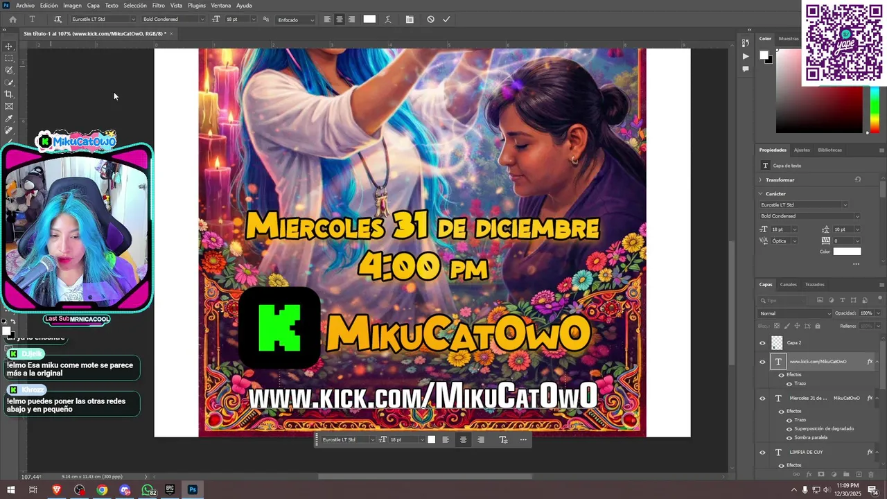Align text right in options bar
The image size is (887, 499).
(351, 19)
